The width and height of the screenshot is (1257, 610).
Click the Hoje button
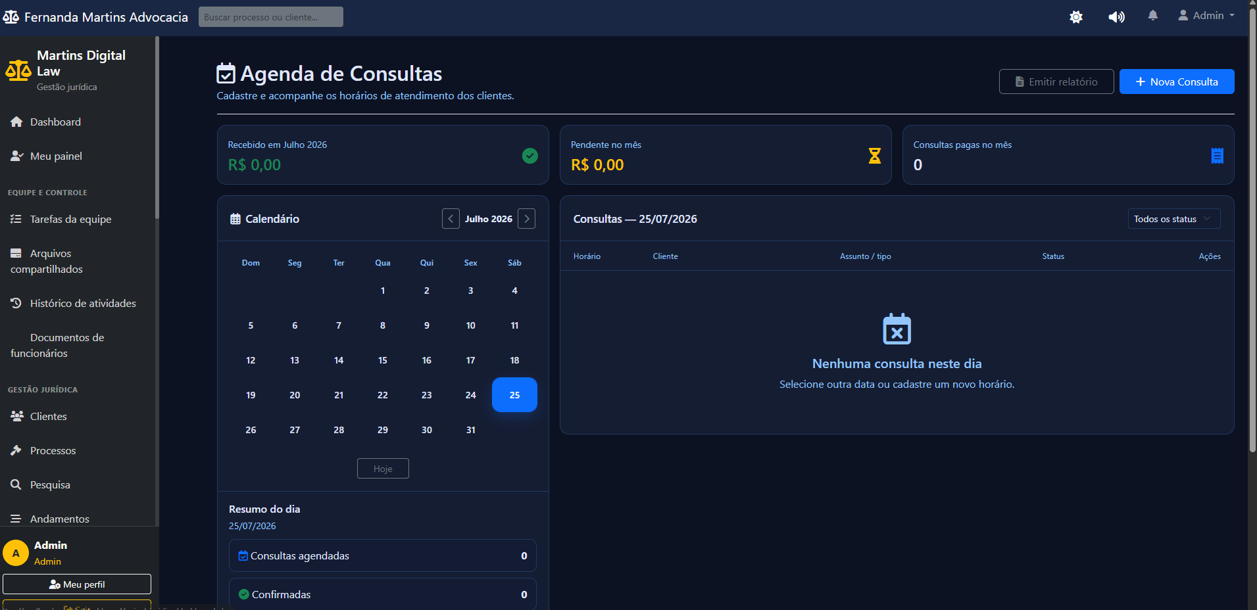pos(383,469)
